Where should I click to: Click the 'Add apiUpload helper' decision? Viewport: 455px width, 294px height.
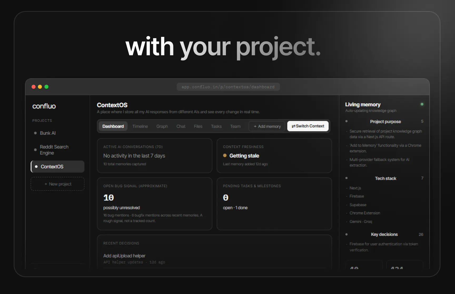click(124, 256)
